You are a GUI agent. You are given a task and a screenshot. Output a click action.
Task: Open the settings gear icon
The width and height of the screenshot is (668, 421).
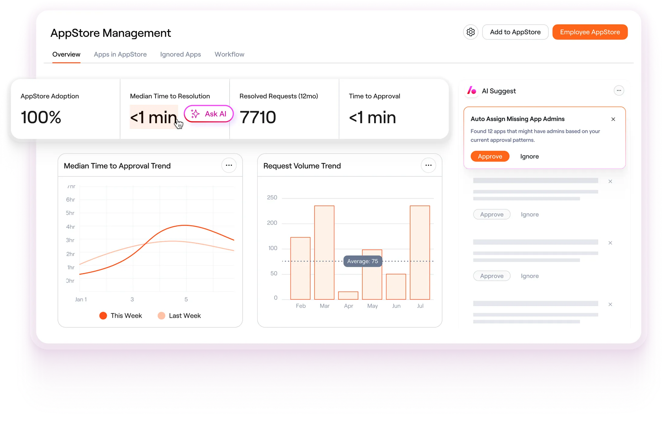click(470, 32)
